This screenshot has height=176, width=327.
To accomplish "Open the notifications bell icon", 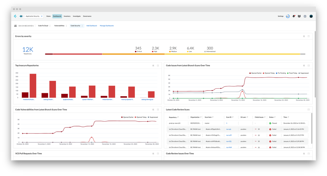I will click(x=294, y=16).
